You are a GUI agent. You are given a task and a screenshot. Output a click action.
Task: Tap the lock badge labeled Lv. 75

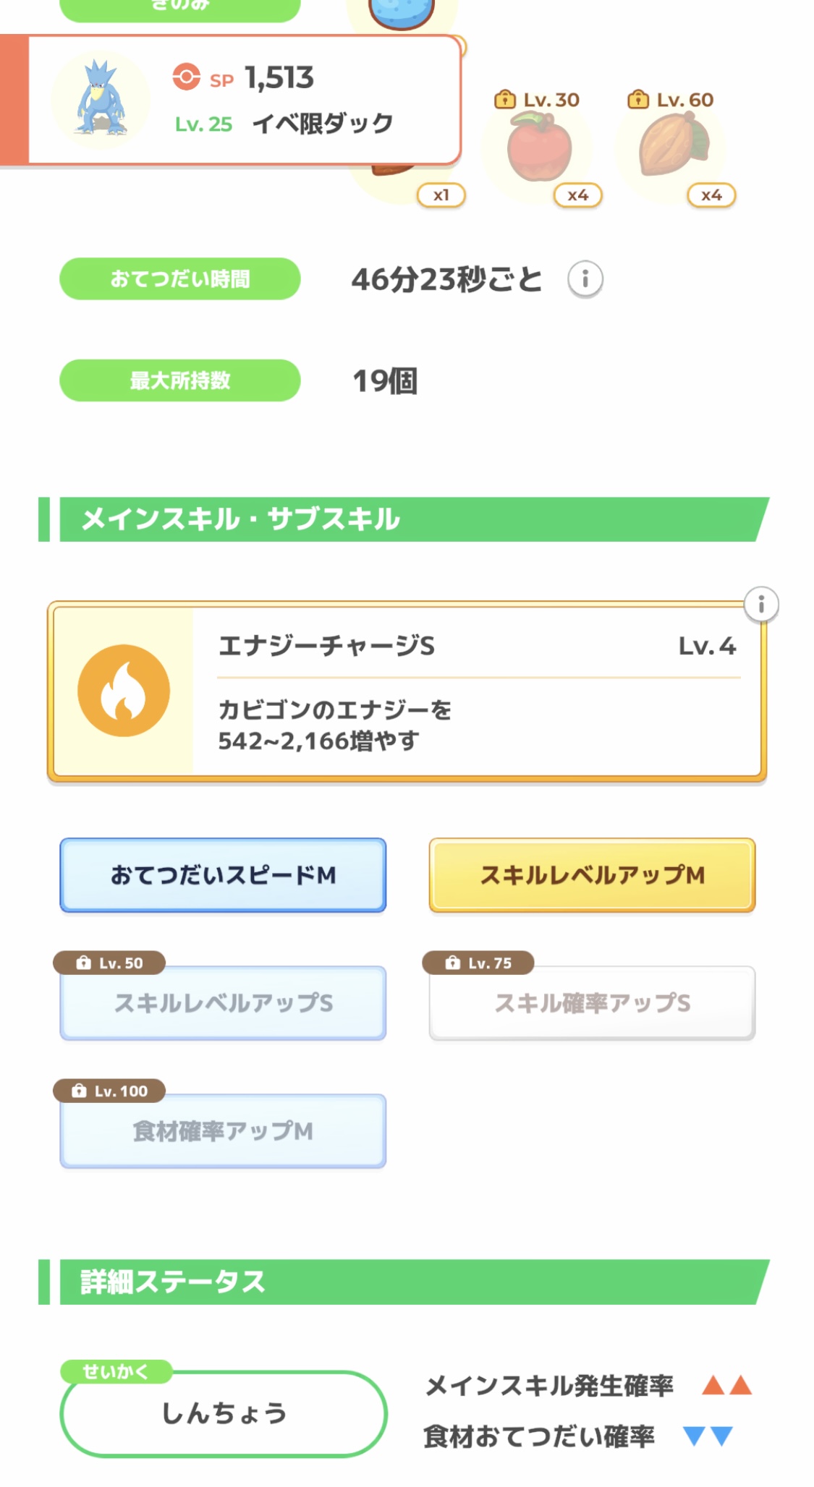pyautogui.click(x=478, y=963)
